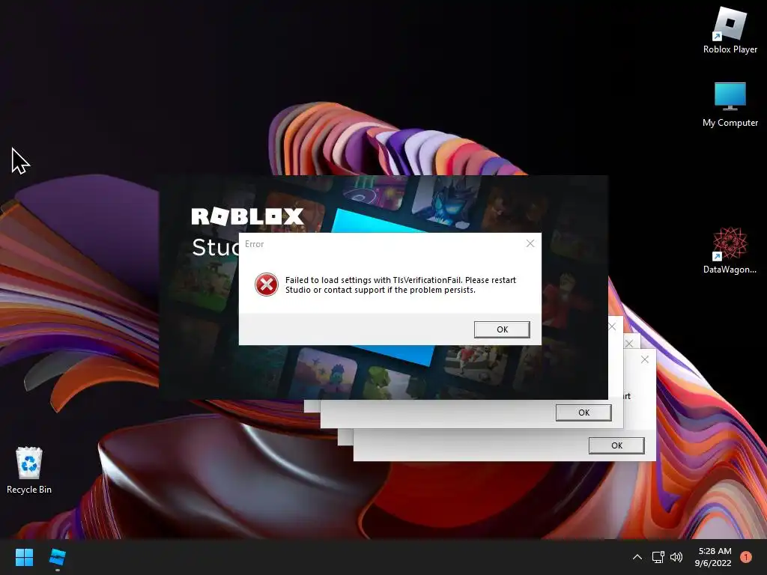This screenshot has width=767, height=575.
Task: Click the Roblox Studio taskbar icon
Action: pyautogui.click(x=58, y=557)
